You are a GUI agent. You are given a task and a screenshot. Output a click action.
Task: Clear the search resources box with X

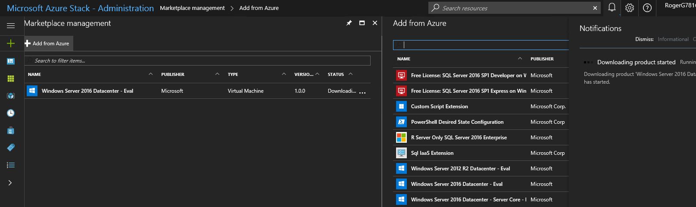[595, 8]
